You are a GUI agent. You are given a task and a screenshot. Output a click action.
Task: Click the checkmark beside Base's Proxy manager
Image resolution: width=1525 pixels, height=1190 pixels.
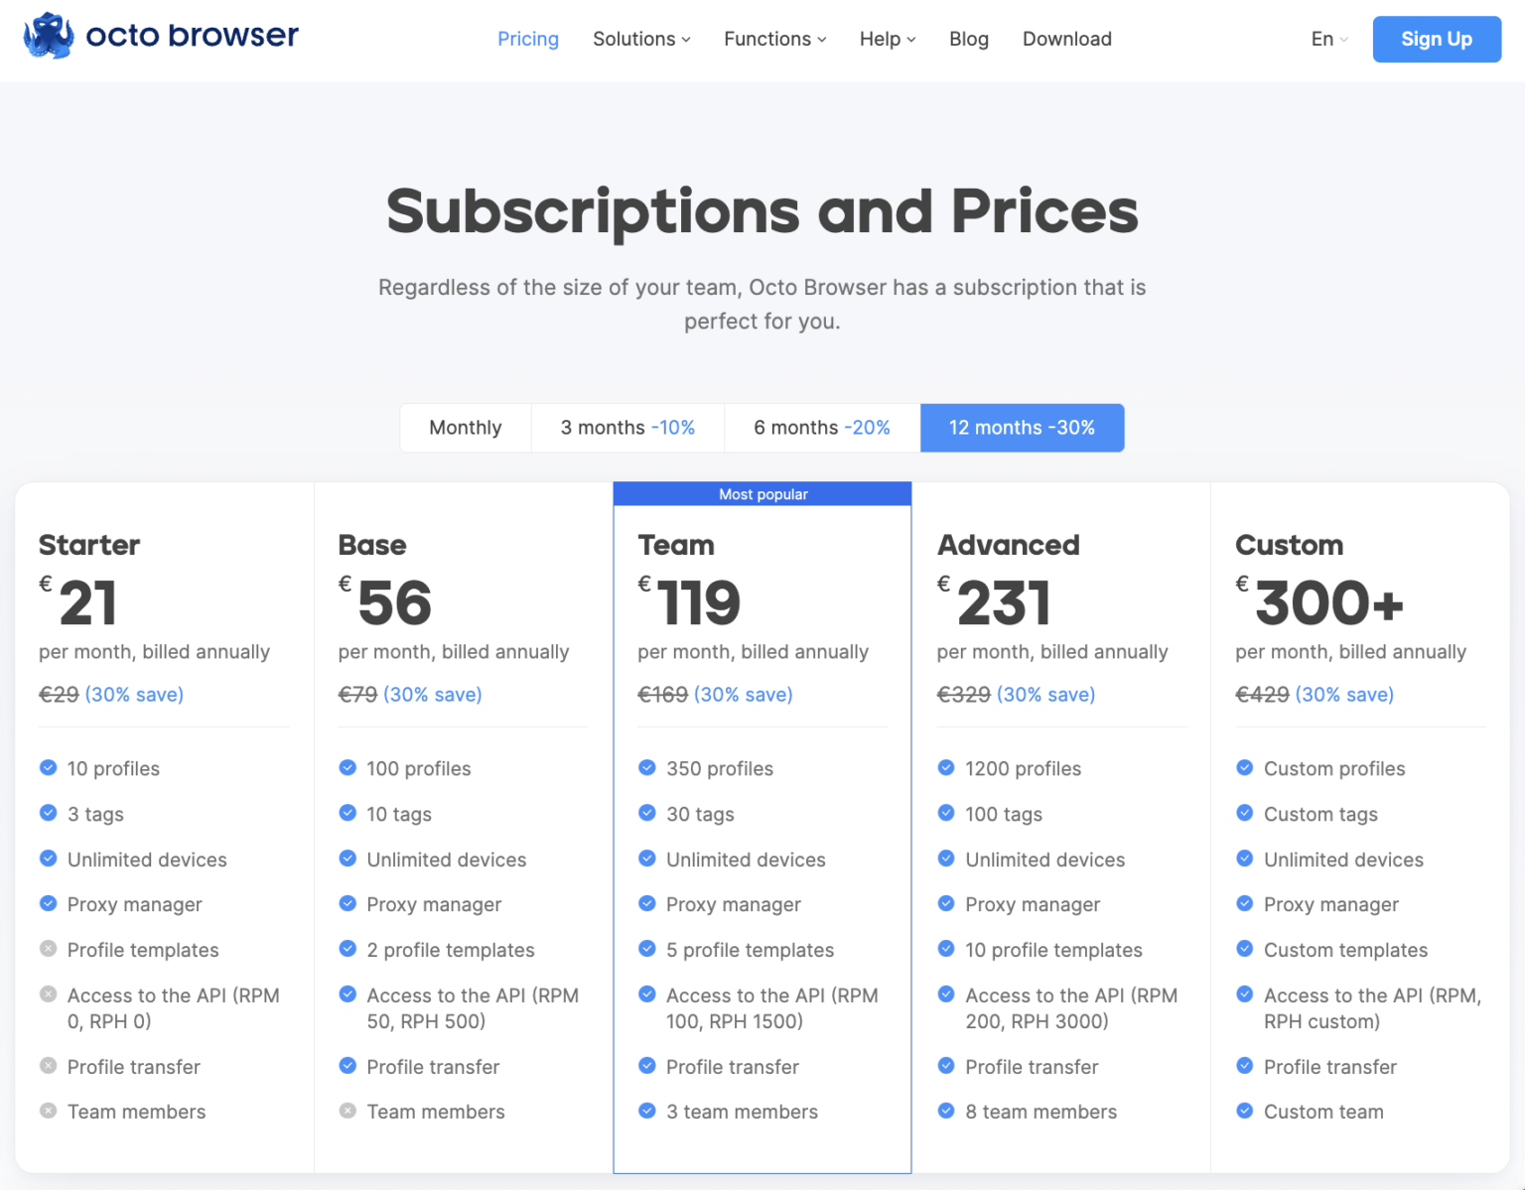pyautogui.click(x=347, y=904)
